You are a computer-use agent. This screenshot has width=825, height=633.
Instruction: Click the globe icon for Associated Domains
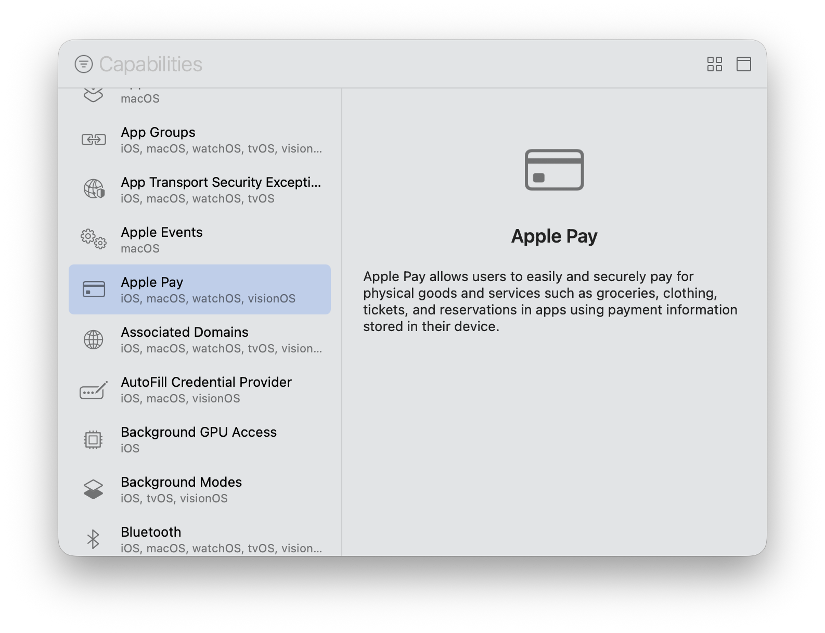(94, 339)
